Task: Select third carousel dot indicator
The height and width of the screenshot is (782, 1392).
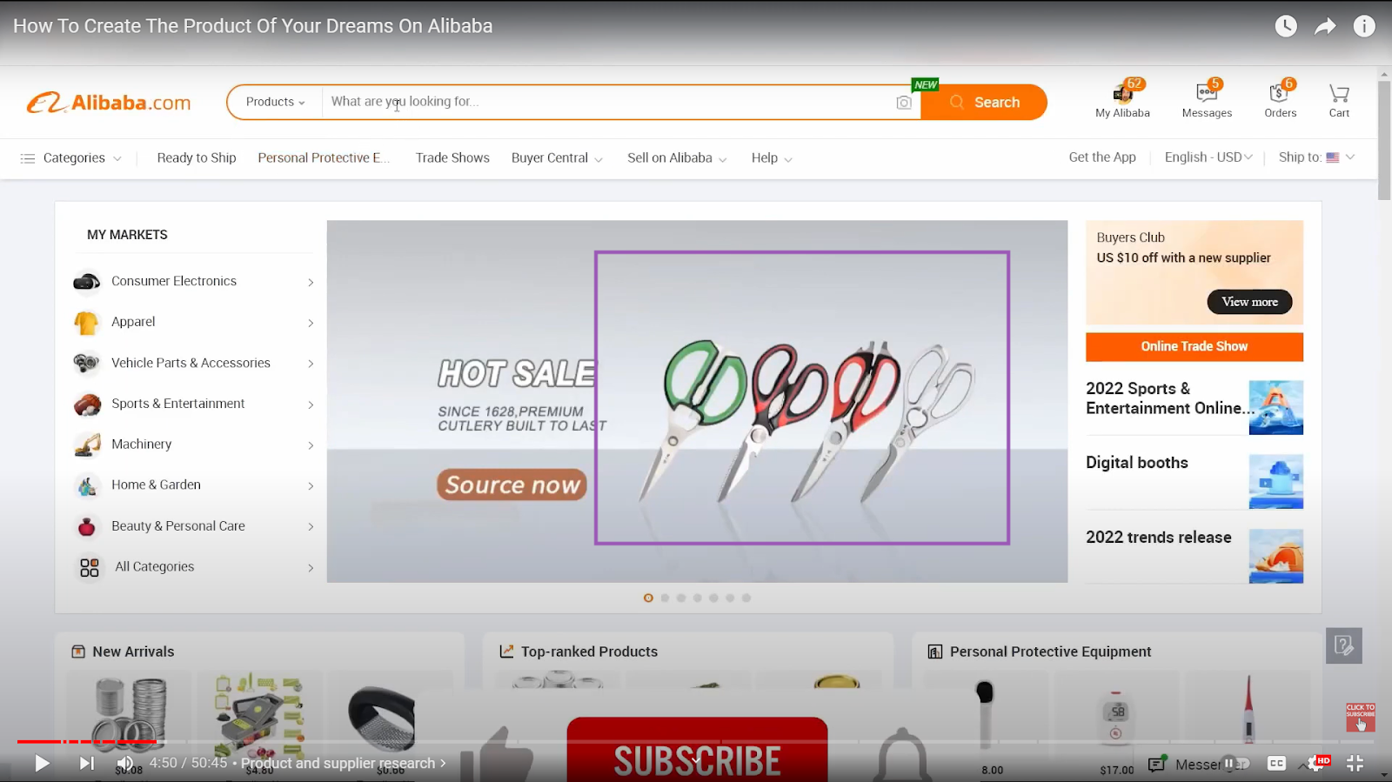Action: (681, 598)
